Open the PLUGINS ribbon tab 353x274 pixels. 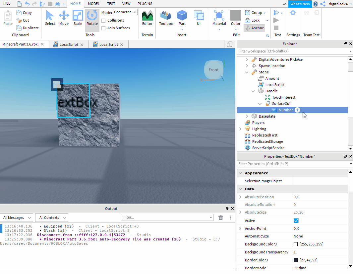click(145, 4)
